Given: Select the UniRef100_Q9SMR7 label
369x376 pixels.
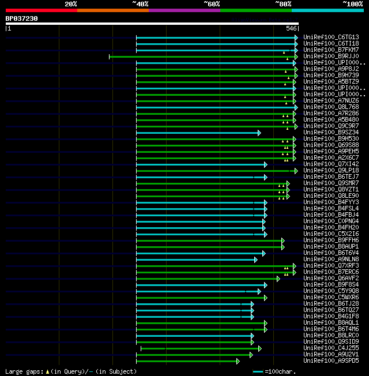Looking at the screenshot, I should pos(331,183).
